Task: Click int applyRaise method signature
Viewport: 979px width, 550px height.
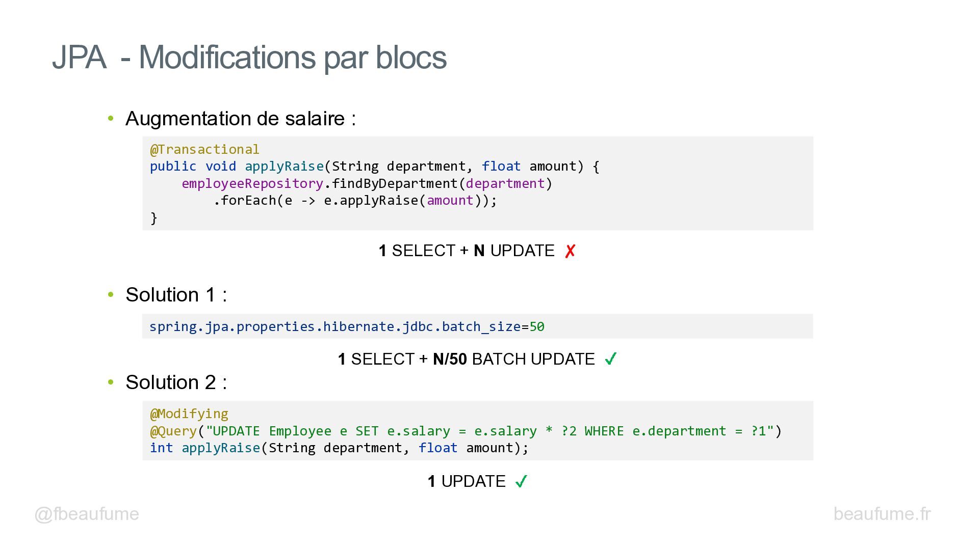Action: click(x=339, y=448)
